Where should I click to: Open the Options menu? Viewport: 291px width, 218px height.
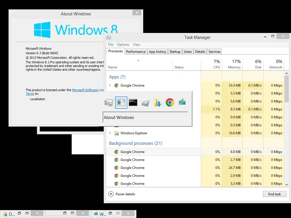123,45
